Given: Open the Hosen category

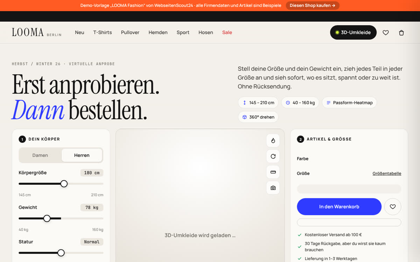Looking at the screenshot, I should click(206, 32).
